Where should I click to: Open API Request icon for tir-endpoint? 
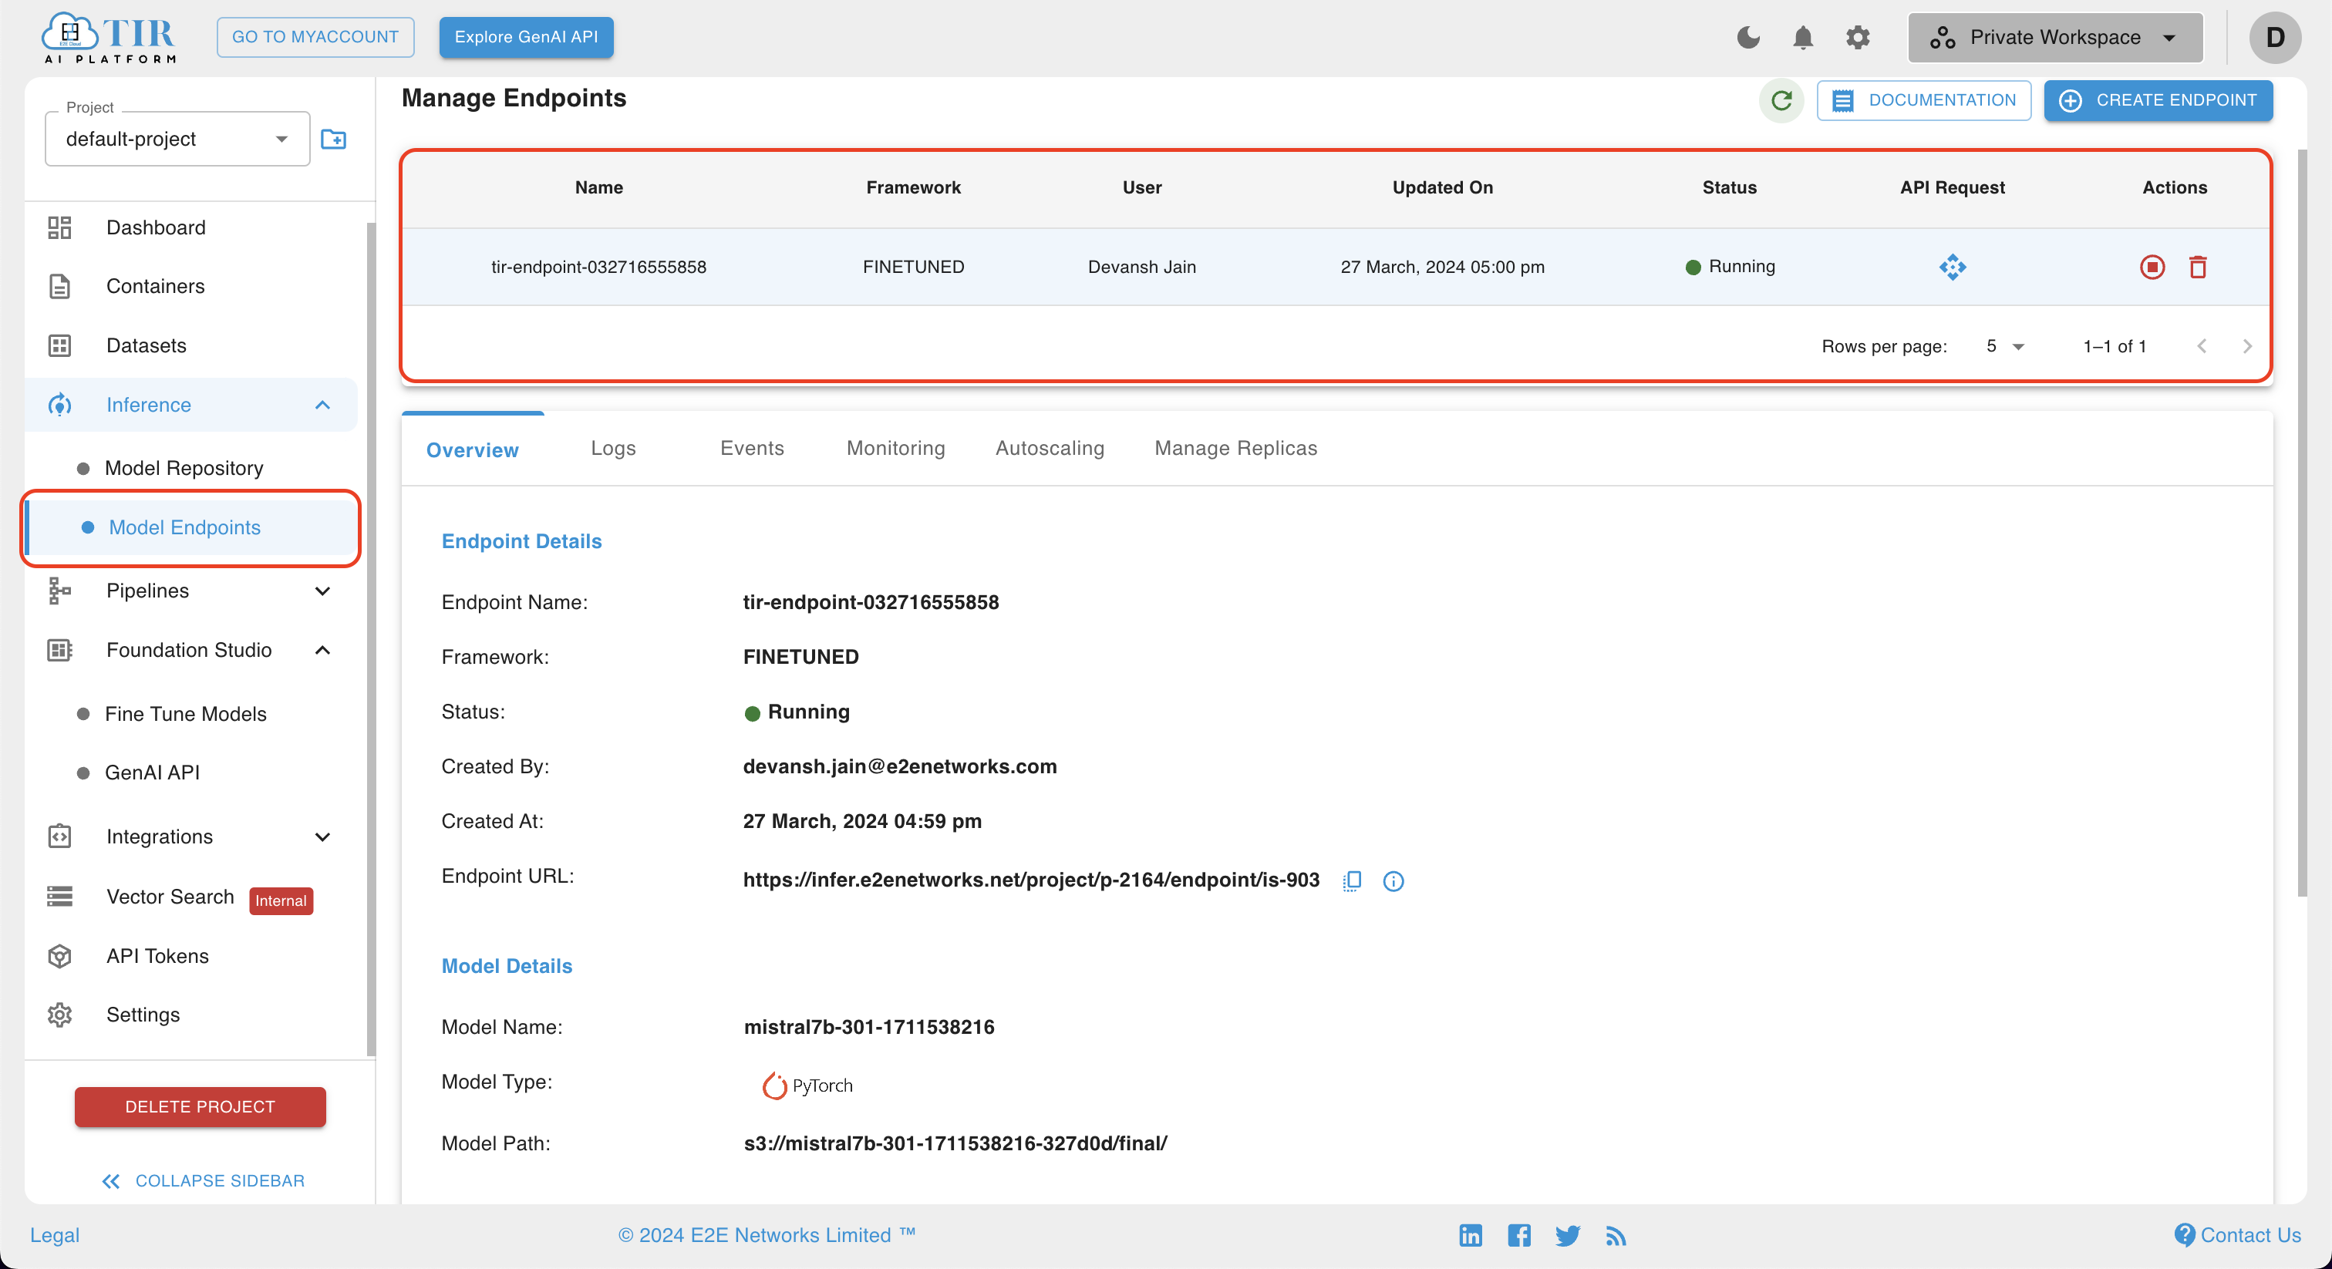coord(1952,267)
